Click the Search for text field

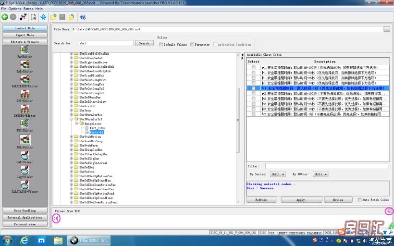(106, 43)
